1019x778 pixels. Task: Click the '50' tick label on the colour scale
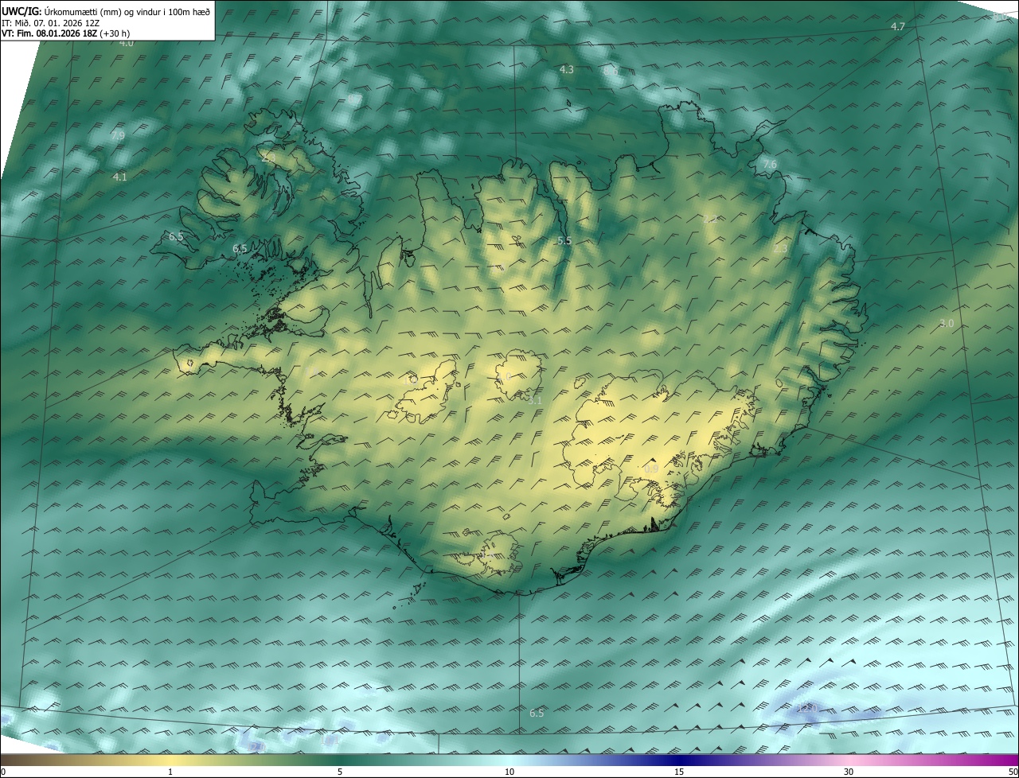pyautogui.click(x=1013, y=772)
